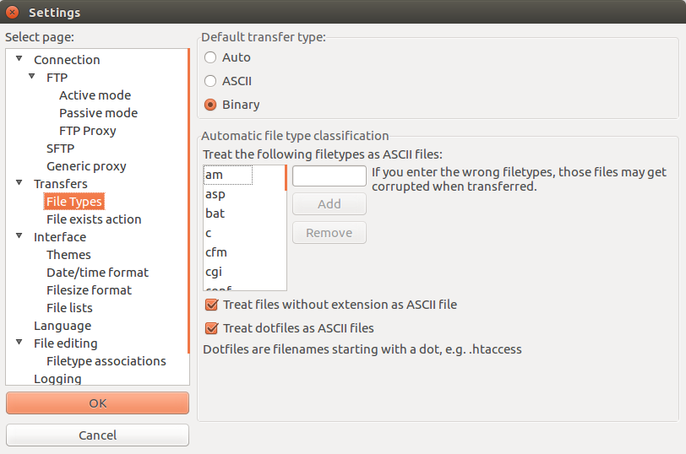Disable Treat dotfiles as ASCII files
686x454 pixels.
click(212, 328)
